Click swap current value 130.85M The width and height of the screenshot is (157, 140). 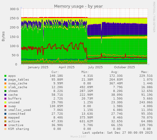[x=56, y=106]
